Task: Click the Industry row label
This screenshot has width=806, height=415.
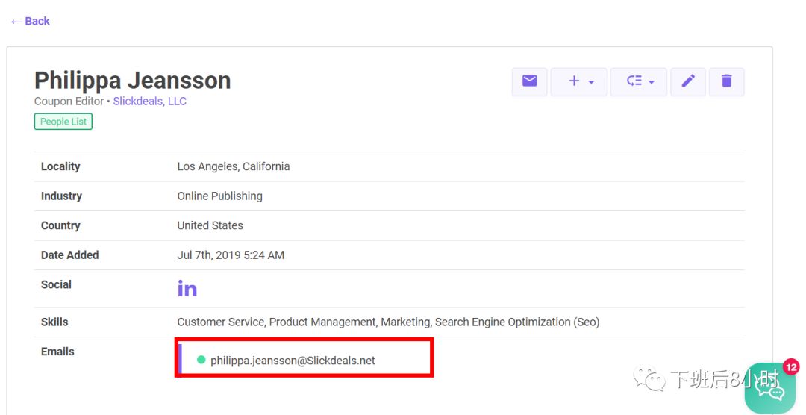Action: click(62, 196)
